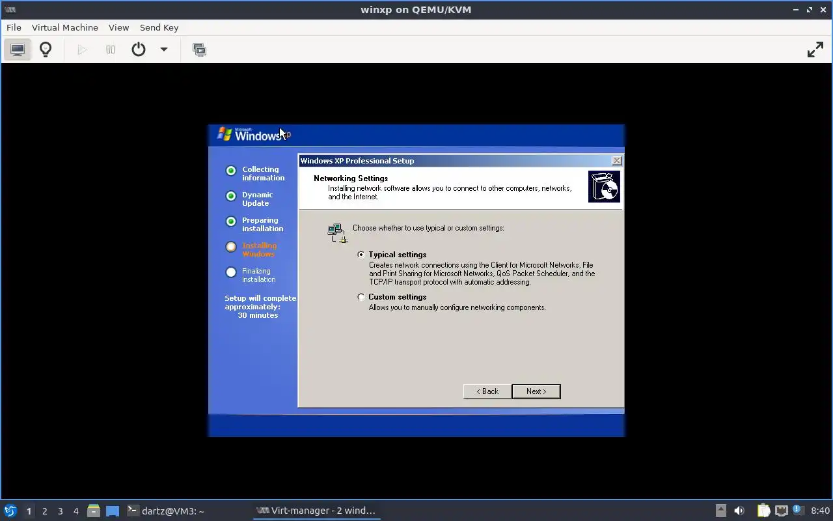Image resolution: width=833 pixels, height=521 pixels.
Task: Open the file manager taskbar launcher
Action: [94, 511]
